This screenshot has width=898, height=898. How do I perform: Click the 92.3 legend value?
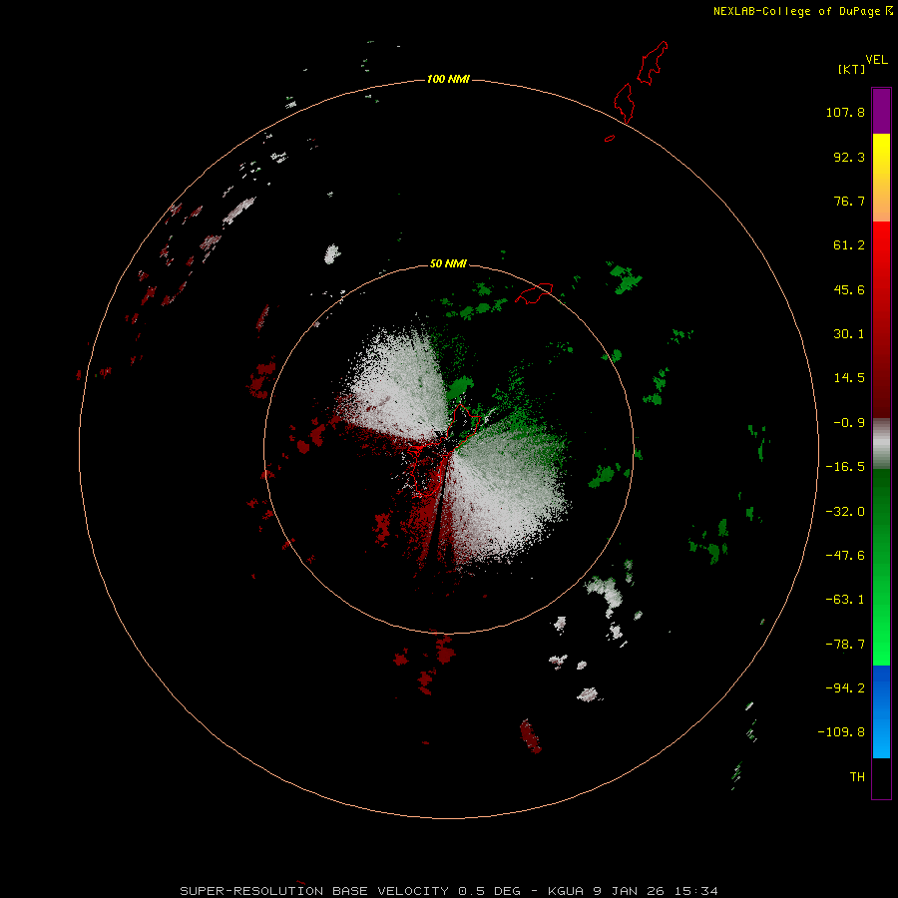[x=849, y=157]
